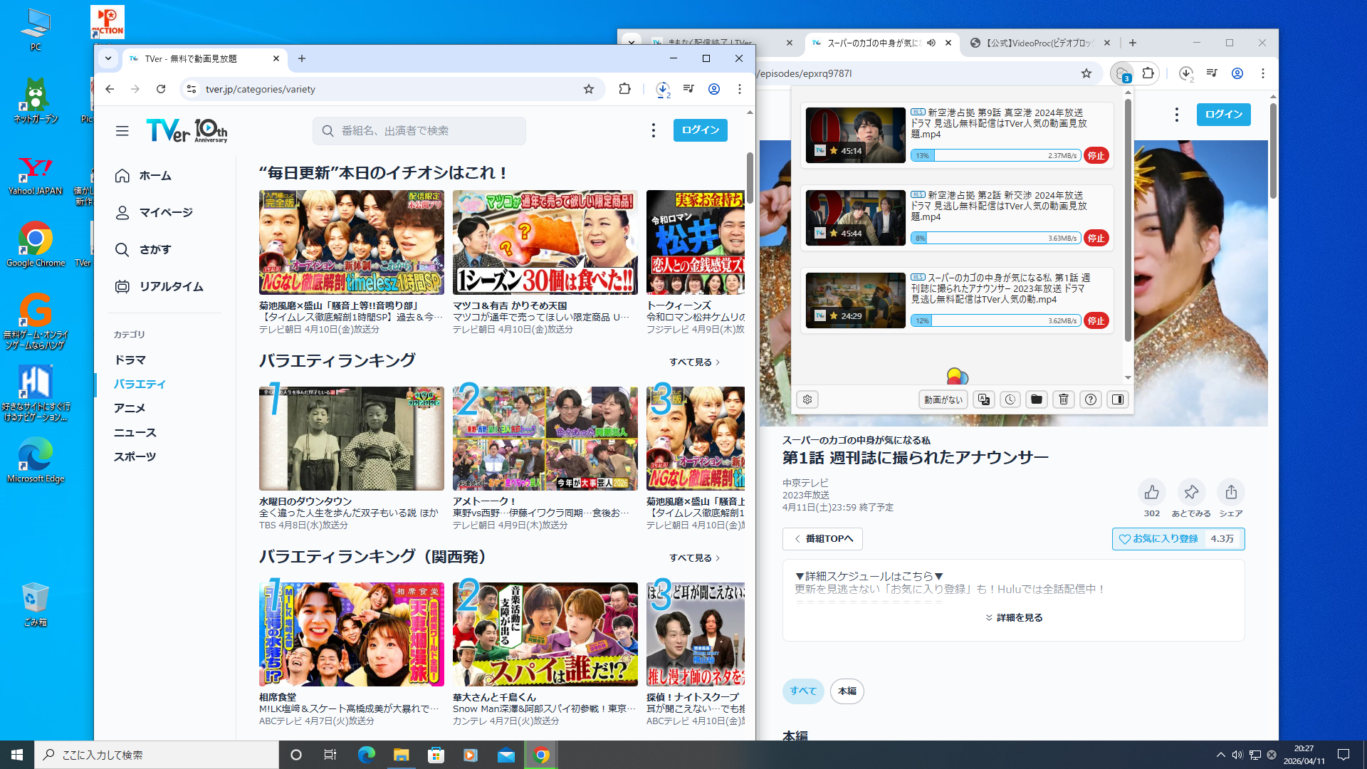
Task: Click the TVer 10th Anniversary logo
Action: [187, 131]
